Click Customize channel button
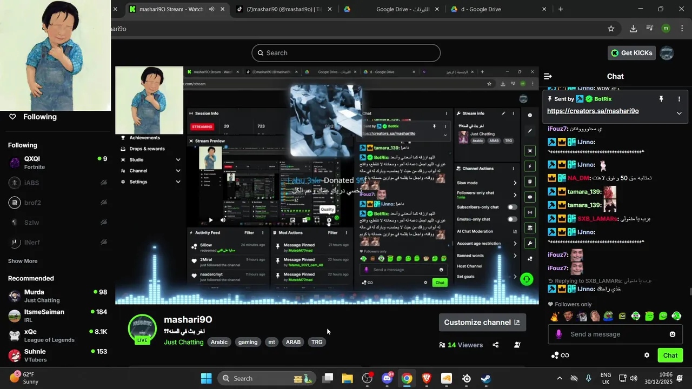The image size is (692, 389). 482,323
